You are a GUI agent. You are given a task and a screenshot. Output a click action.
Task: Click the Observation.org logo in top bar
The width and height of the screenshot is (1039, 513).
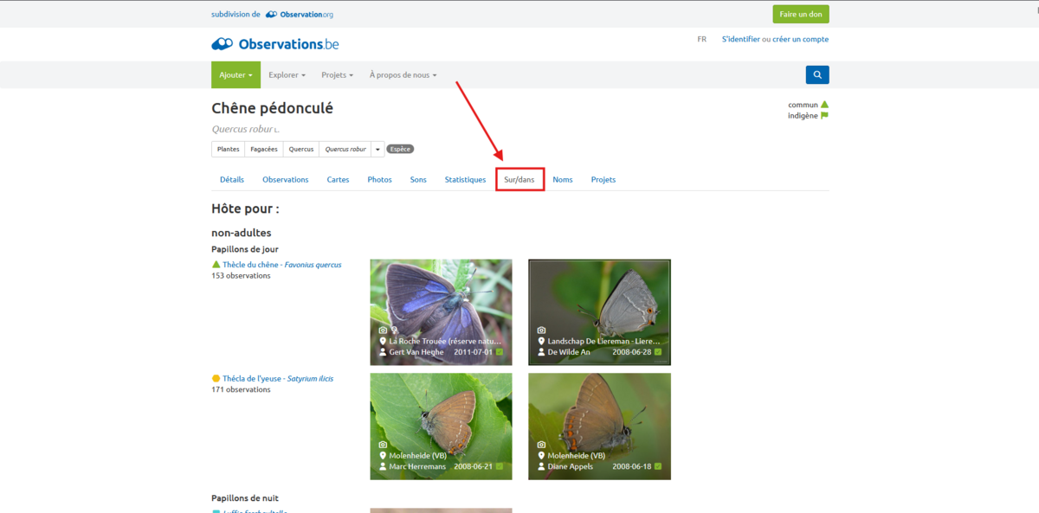coord(299,15)
